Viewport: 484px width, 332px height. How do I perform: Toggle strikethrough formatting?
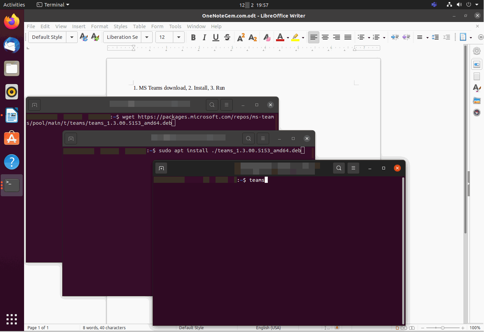[227, 37]
